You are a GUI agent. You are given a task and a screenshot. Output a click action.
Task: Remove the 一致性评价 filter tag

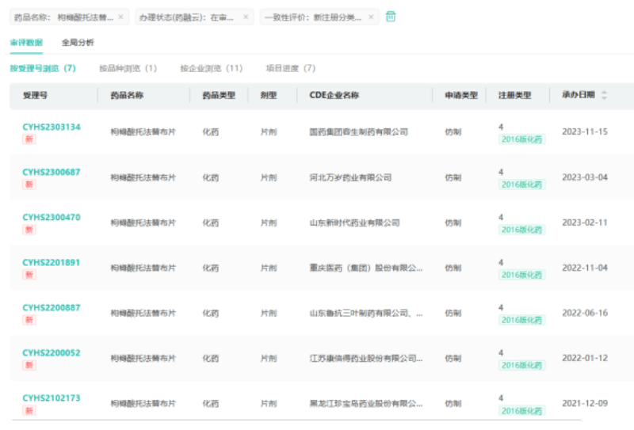pos(371,17)
